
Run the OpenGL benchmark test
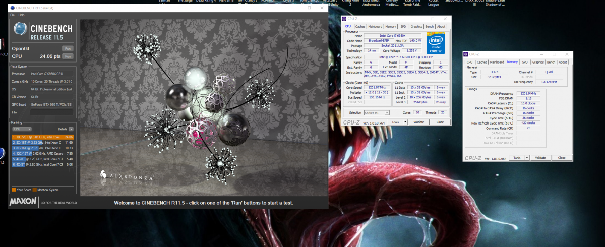click(69, 49)
